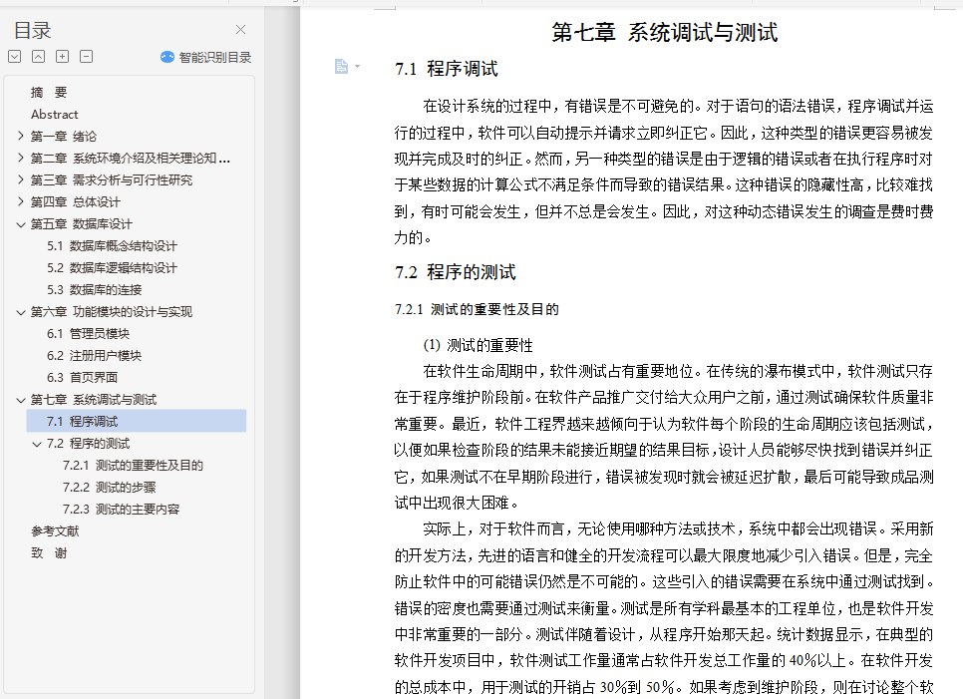The height and width of the screenshot is (699, 963).
Task: Click the 智能识别目录 button
Action: tap(205, 57)
